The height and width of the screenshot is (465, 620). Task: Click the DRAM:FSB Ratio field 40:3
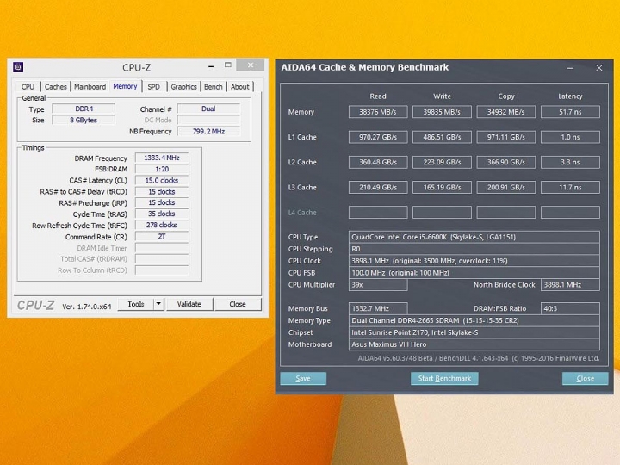[x=570, y=308]
